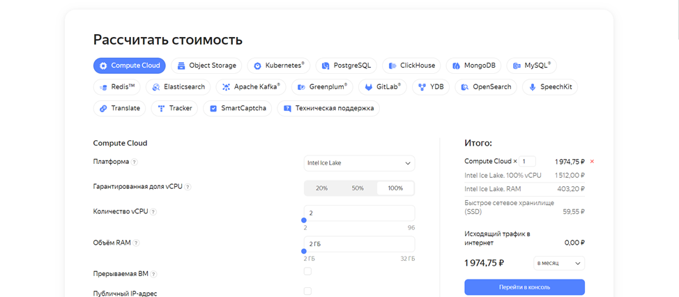679x297 pixels.
Task: Click the Техническая поддержка chat icon
Action: (x=287, y=108)
